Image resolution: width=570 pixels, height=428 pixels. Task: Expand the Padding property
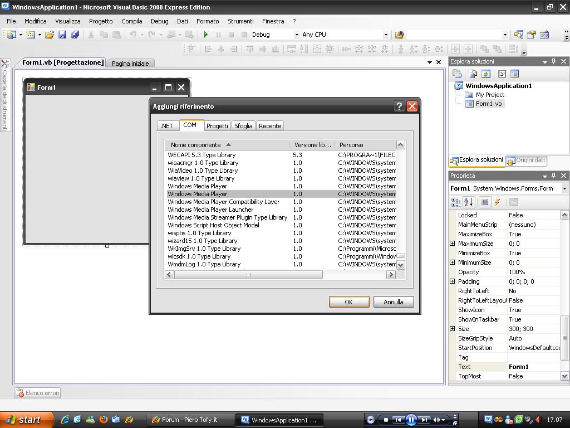pos(452,281)
